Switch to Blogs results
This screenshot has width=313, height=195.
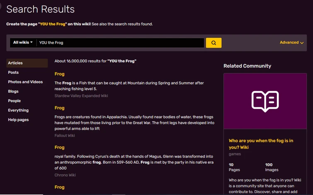pyautogui.click(x=13, y=92)
